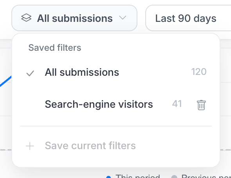Click the stacked layers icon in filter button
Image resolution: width=231 pixels, height=178 pixels.
pyautogui.click(x=26, y=18)
